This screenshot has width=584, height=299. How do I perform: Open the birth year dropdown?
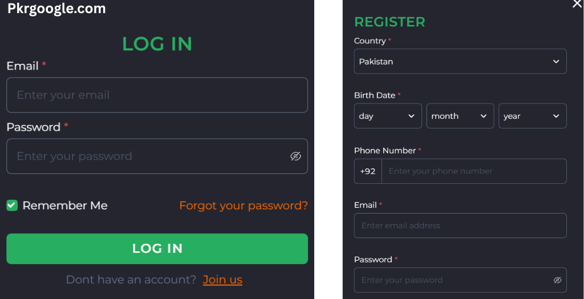(532, 116)
